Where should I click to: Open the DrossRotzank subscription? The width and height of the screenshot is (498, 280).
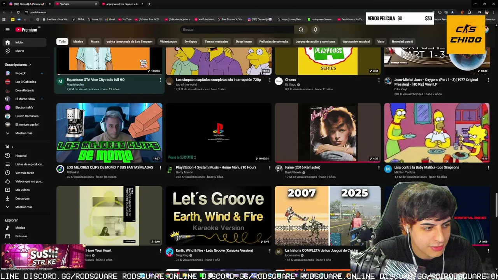25,90
